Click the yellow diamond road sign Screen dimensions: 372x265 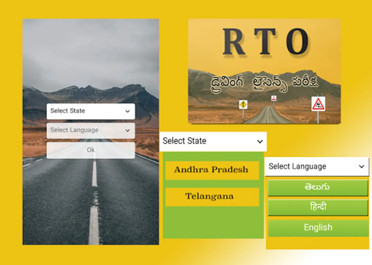243,105
